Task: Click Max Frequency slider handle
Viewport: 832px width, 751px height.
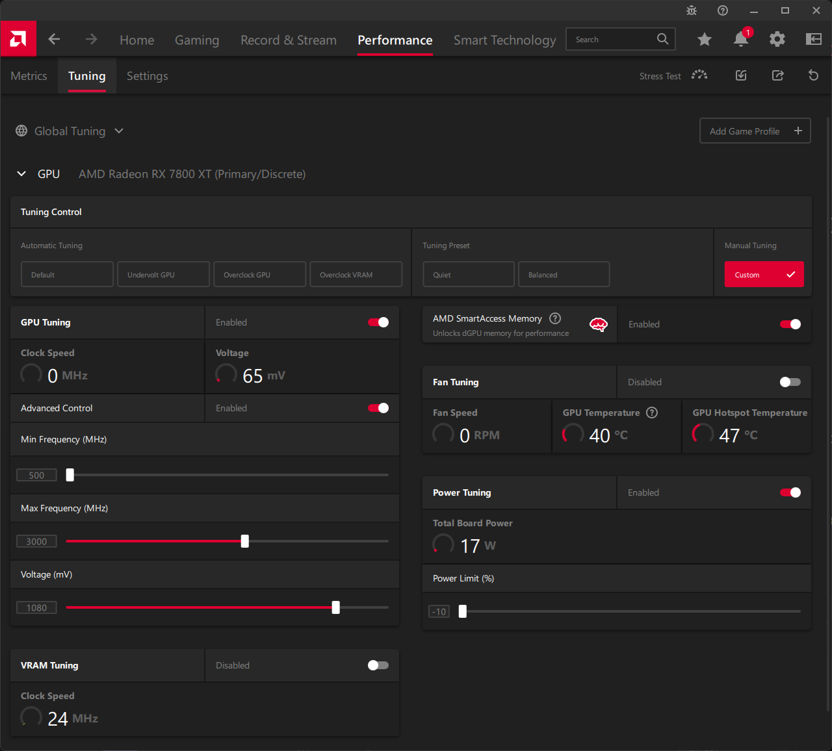Action: [245, 541]
